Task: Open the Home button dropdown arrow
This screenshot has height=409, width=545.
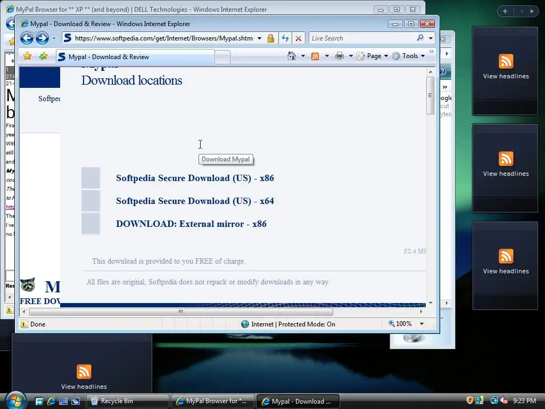Action: (303, 56)
